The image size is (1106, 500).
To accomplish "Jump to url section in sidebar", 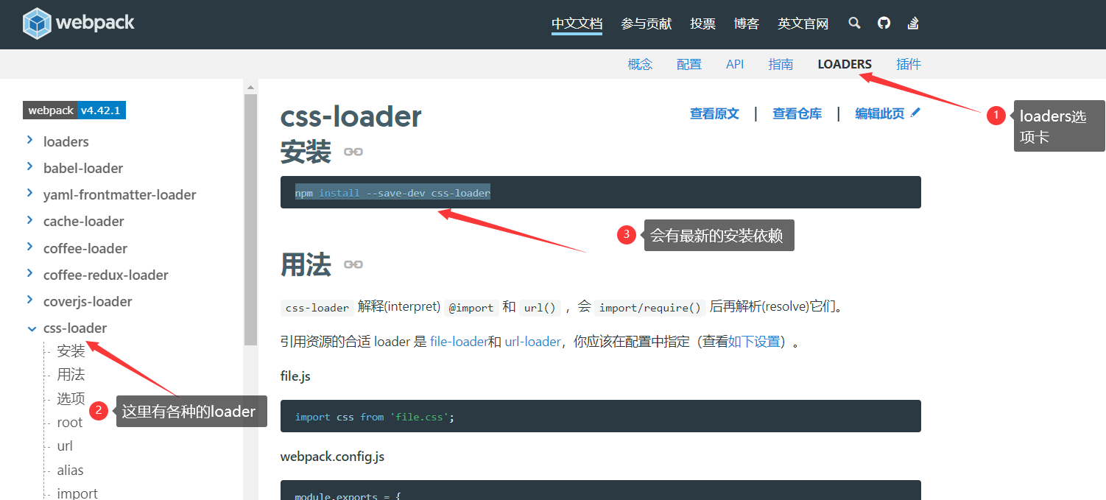I will coord(65,446).
